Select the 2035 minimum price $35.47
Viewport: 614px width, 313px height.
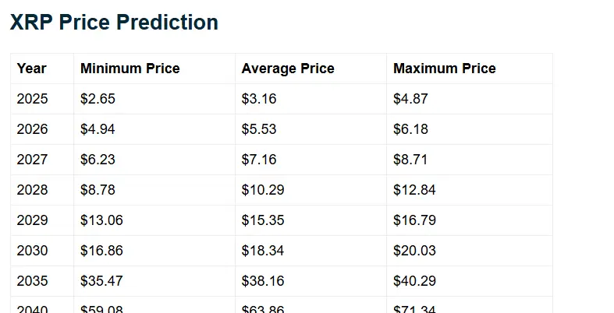click(x=101, y=281)
